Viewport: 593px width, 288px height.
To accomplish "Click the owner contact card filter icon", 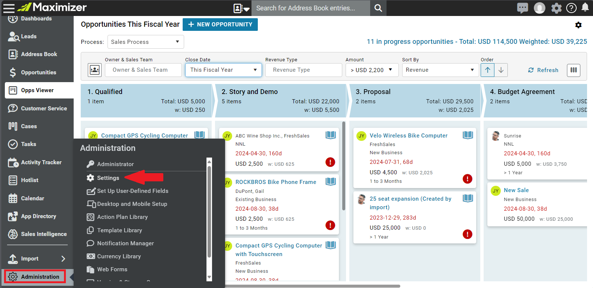I will click(x=95, y=70).
